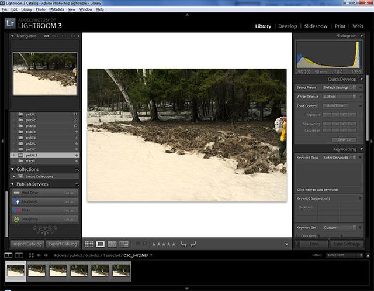Image resolution: width=374 pixels, height=291 pixels.
Task: Hide the right panel group arrow
Action: [x=372, y=141]
